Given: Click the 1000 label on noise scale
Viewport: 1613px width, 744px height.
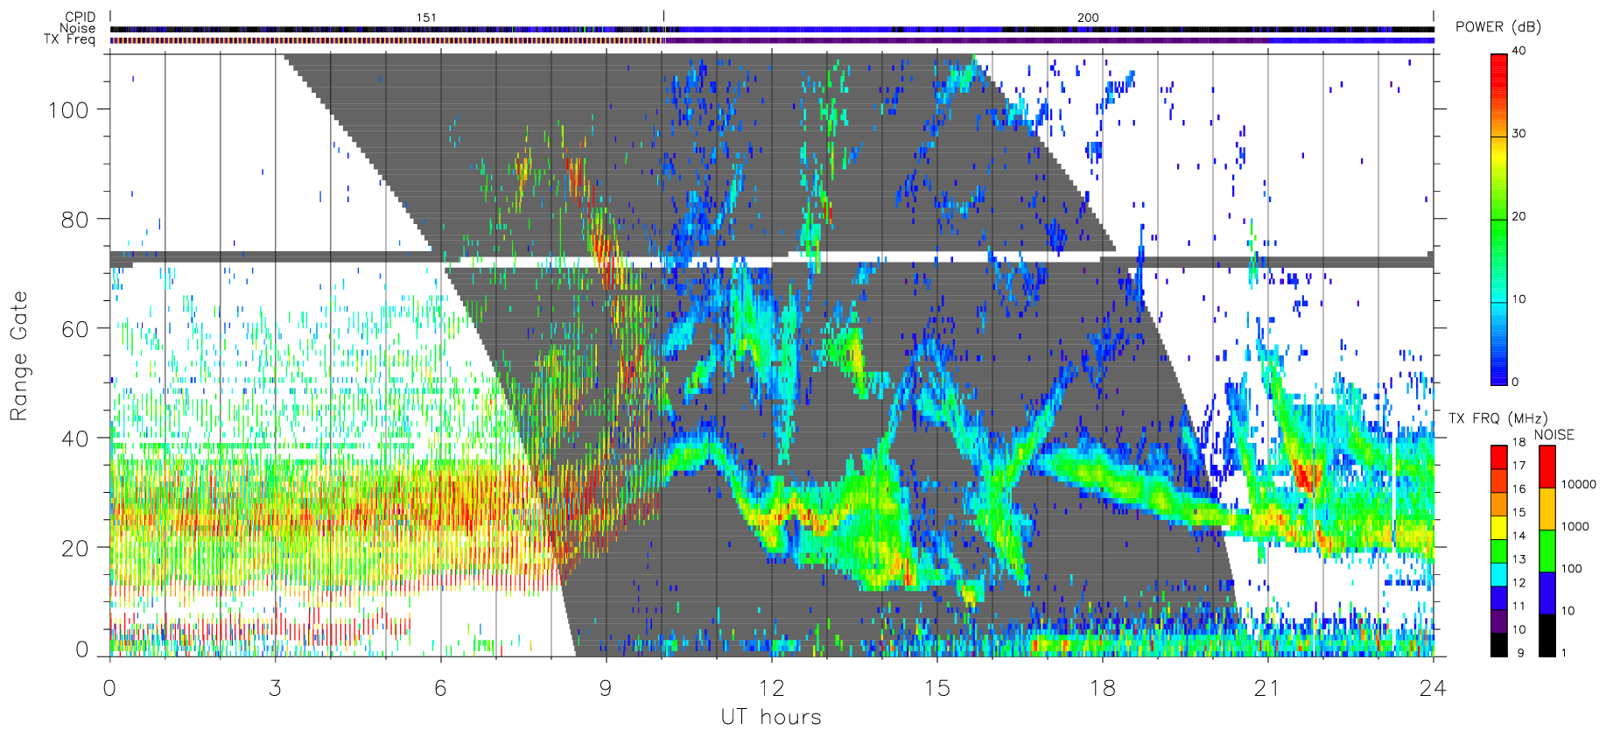Looking at the screenshot, I should tap(1575, 527).
